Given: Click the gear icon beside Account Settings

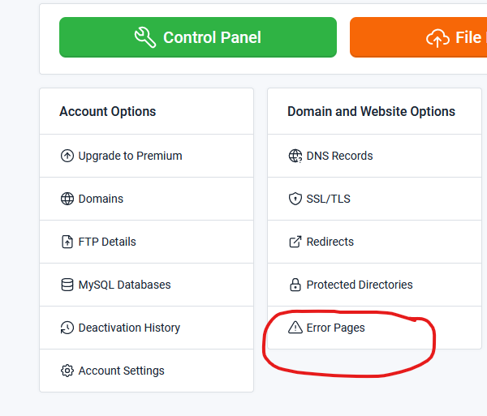Looking at the screenshot, I should coord(67,371).
